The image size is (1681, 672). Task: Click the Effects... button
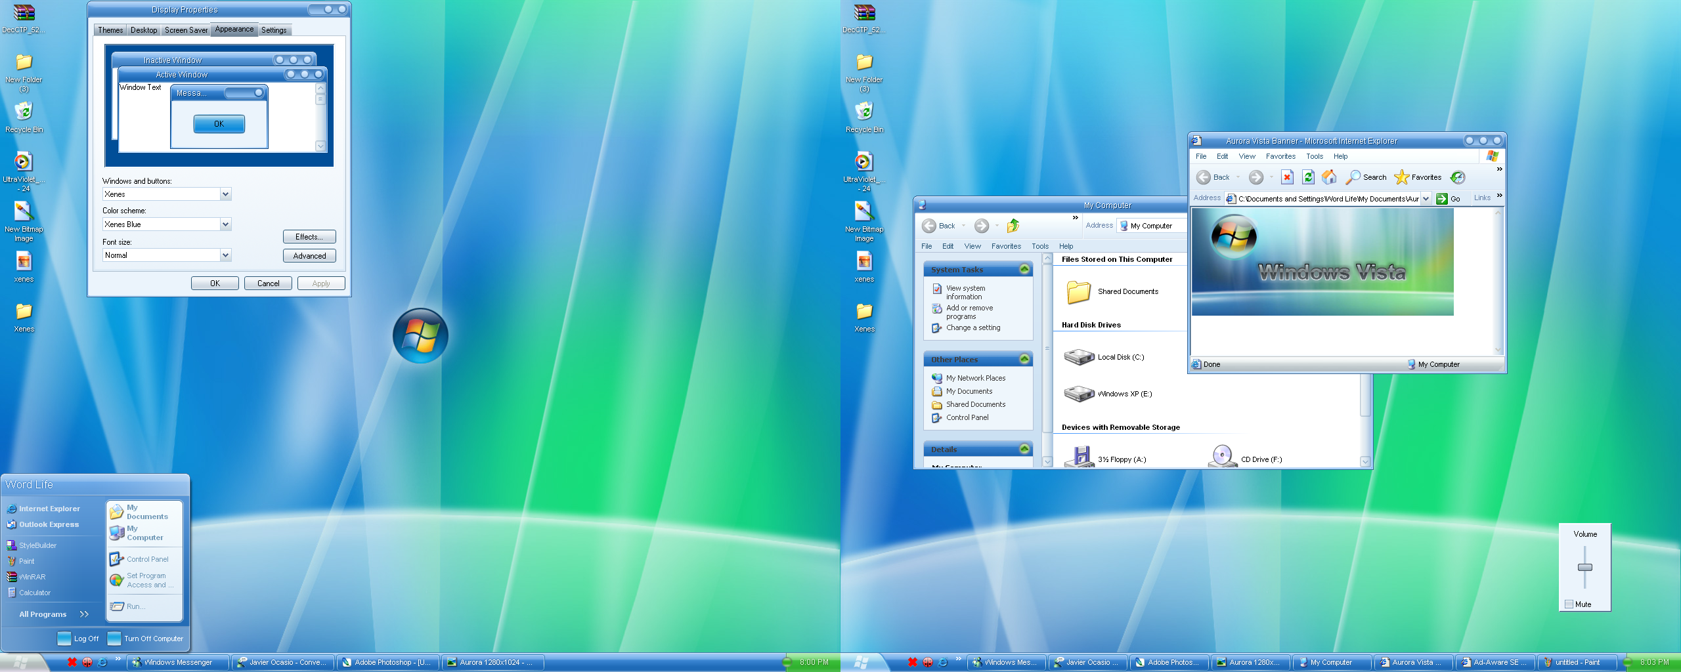pos(309,237)
